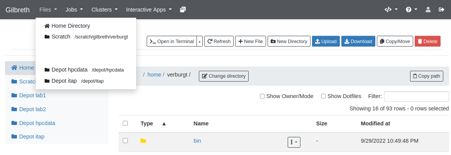The height and width of the screenshot is (155, 451).
Task: Click the yellow bin folder icon
Action: pos(143,141)
